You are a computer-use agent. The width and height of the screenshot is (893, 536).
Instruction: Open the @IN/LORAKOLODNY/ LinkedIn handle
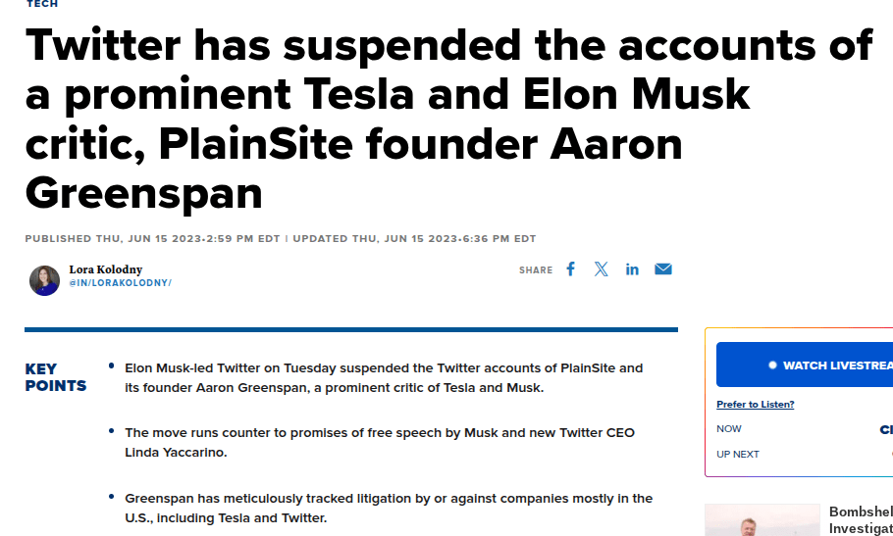coord(120,283)
